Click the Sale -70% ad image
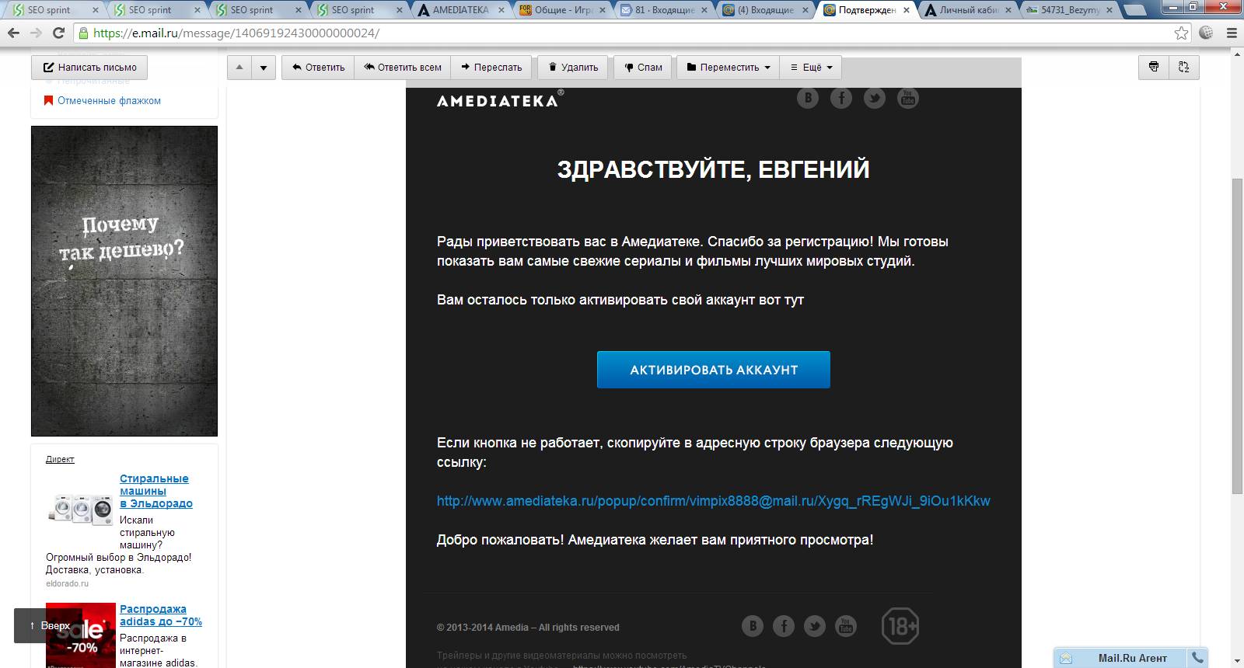The image size is (1244, 668). point(81,635)
